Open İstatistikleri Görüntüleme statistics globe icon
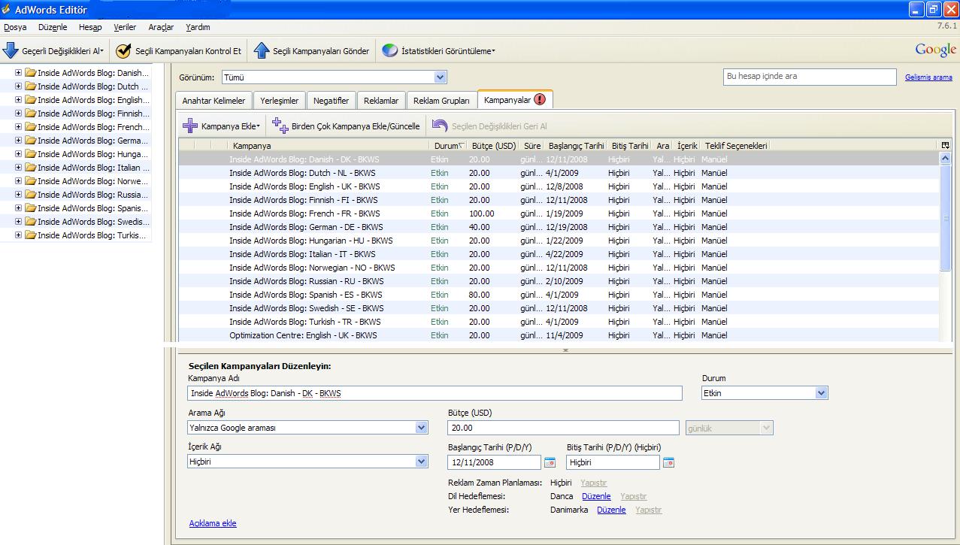 389,50
